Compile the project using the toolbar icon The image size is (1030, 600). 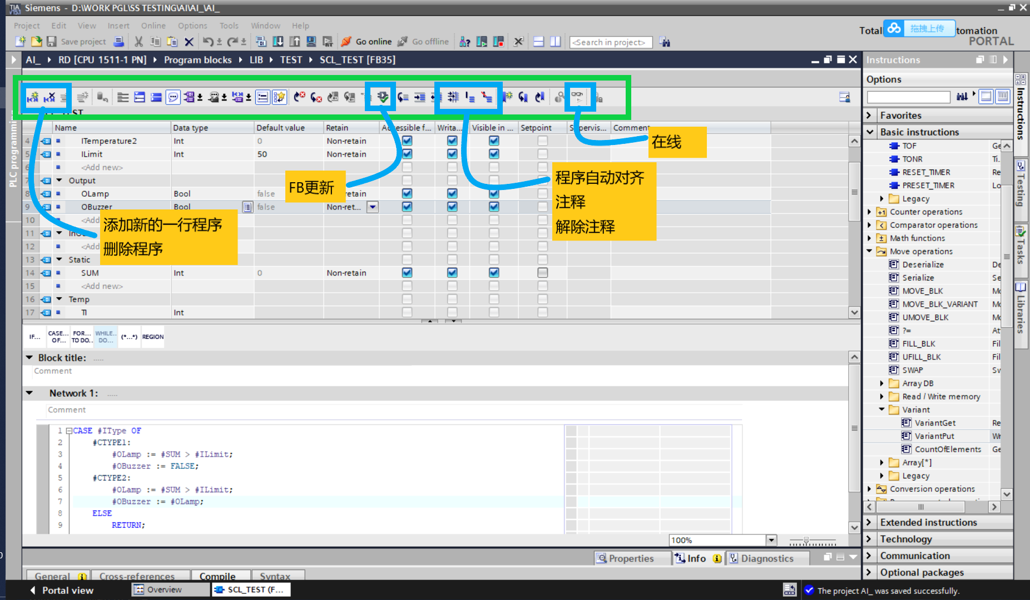[x=261, y=42]
